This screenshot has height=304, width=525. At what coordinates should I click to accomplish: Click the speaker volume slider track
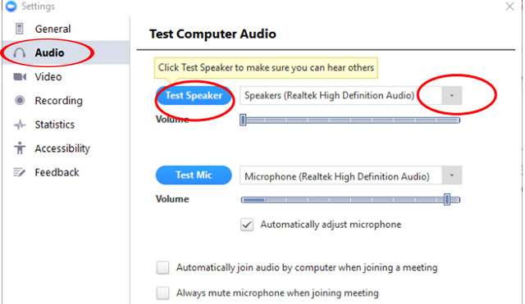tap(350, 120)
